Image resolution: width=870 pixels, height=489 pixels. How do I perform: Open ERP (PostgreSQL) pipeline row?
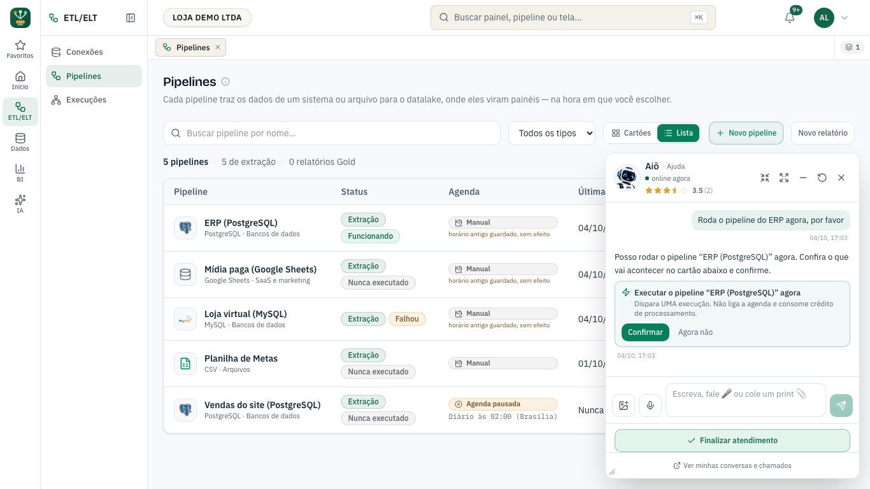[x=384, y=228]
